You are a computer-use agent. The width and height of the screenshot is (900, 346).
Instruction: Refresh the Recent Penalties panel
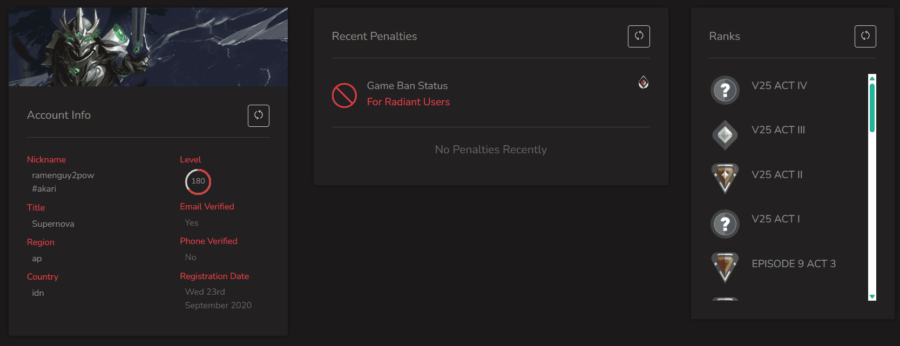tap(639, 36)
